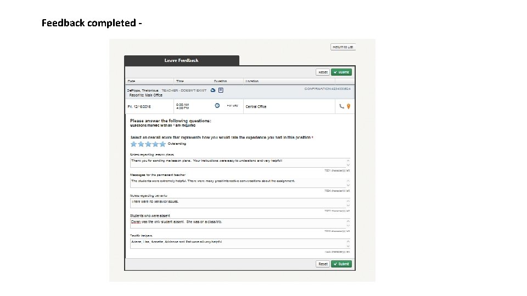Click into the lesson plans notes field
The image size is (527, 296).
pyautogui.click(x=240, y=163)
